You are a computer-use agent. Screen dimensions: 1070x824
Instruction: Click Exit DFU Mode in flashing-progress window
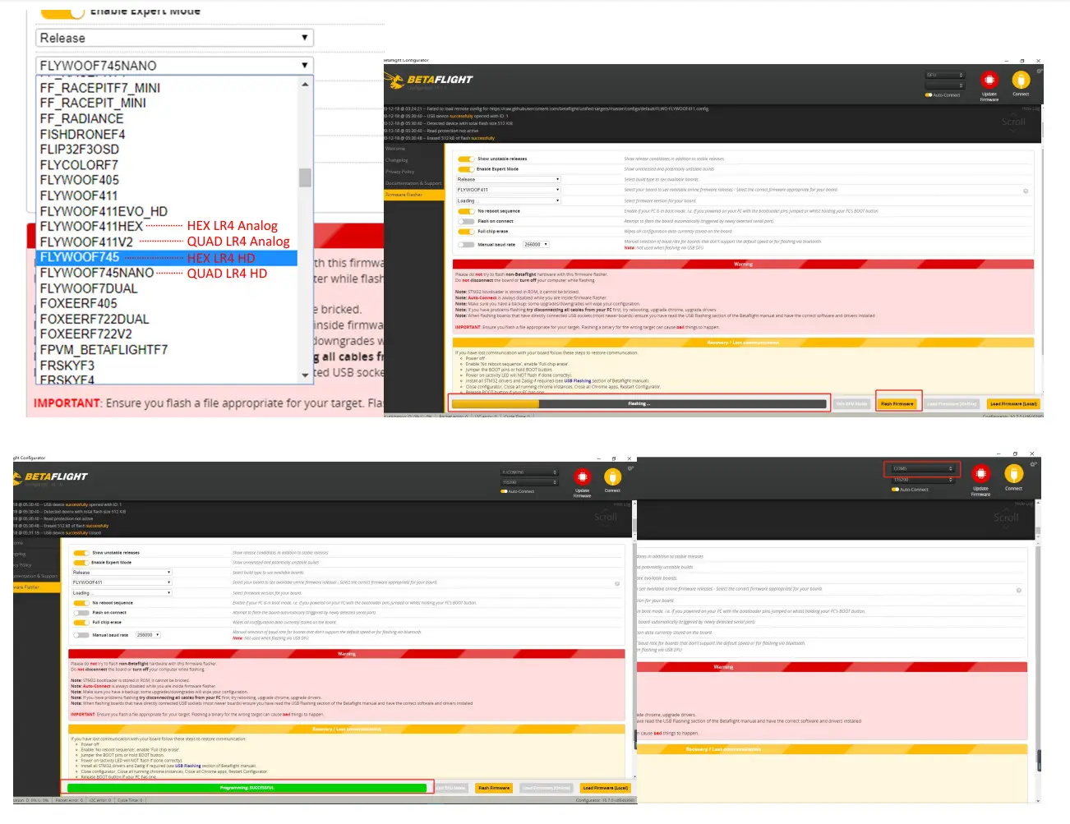[x=852, y=403]
